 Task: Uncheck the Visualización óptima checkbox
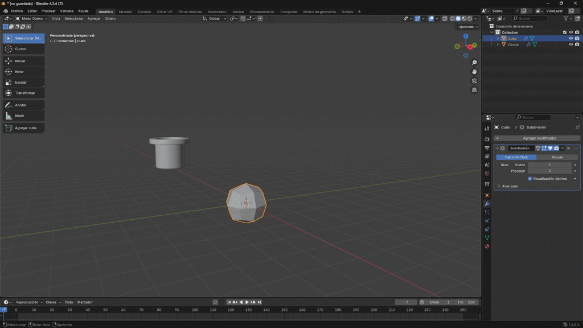point(530,178)
